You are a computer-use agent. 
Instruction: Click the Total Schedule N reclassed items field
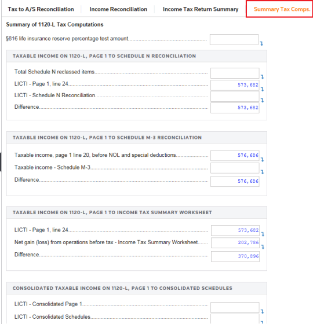(235, 73)
